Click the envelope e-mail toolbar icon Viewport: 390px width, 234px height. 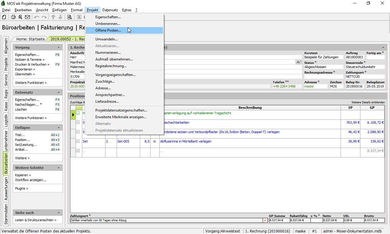[x=27, y=17]
